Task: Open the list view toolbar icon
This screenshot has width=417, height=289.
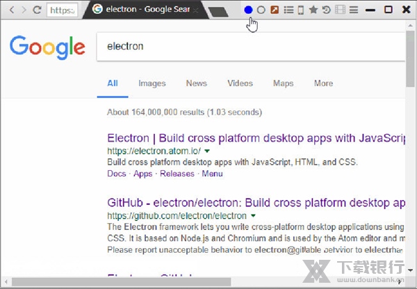Action: 288,10
